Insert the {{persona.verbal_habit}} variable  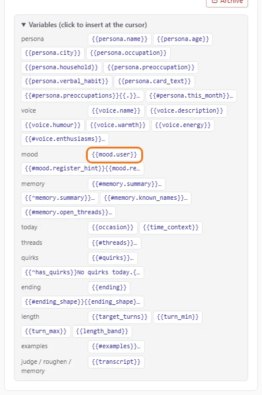click(66, 81)
